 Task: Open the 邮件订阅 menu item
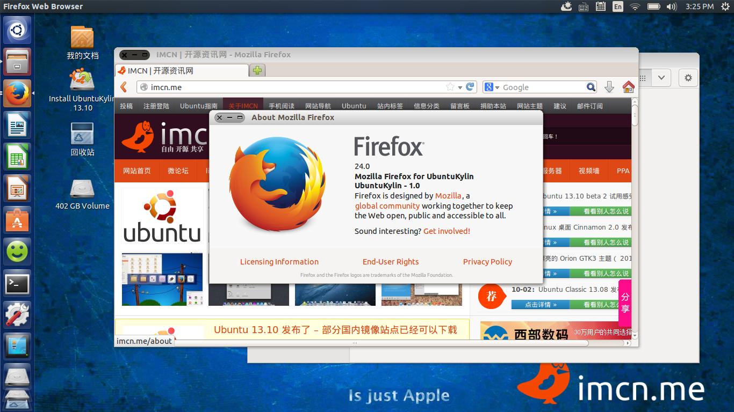(590, 106)
